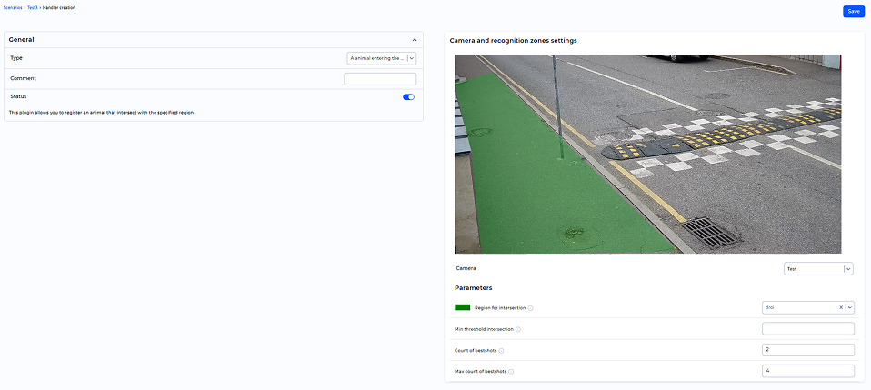The height and width of the screenshot is (390, 871).
Task: Clear the droi region selection with X
Action: point(841,308)
